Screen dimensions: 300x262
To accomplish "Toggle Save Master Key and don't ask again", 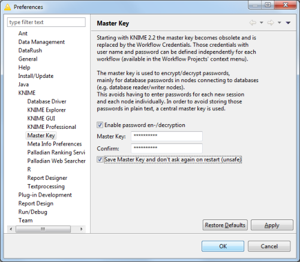I will 100,159.
